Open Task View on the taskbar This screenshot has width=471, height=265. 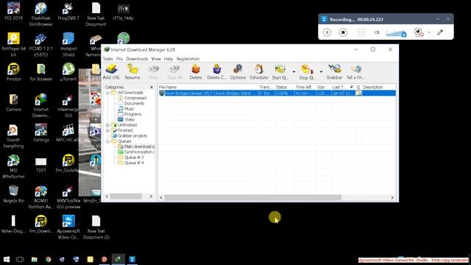20,259
